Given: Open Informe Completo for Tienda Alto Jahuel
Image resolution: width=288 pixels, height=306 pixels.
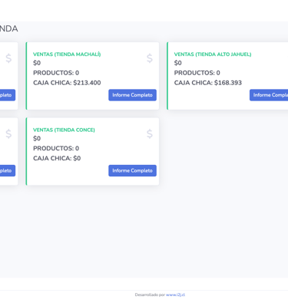Looking at the screenshot, I should 269,95.
